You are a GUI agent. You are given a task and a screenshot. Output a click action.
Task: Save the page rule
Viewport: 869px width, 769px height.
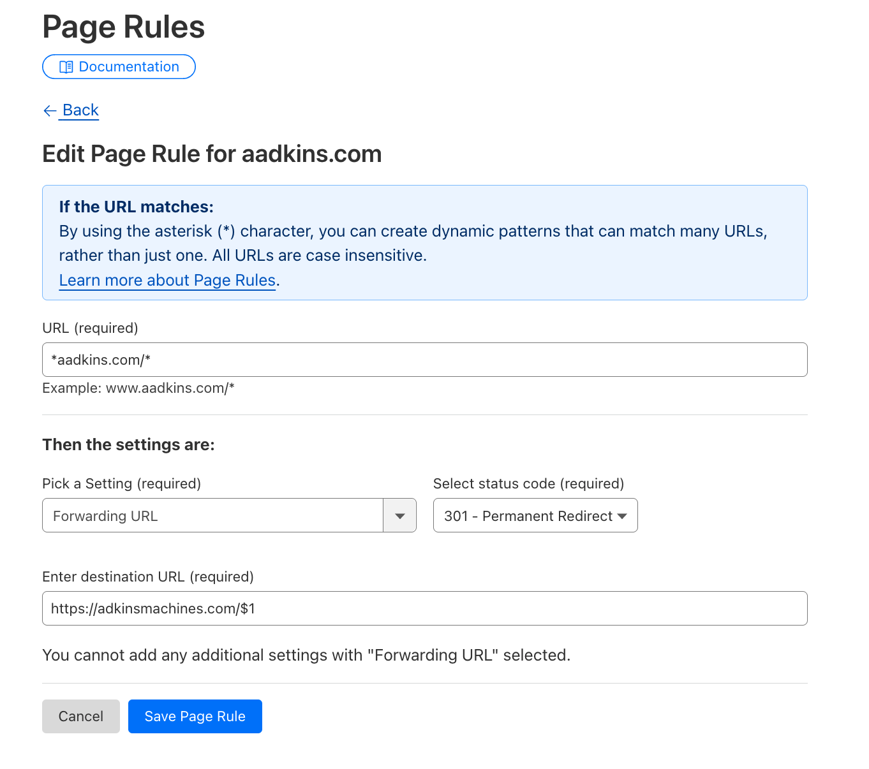pos(195,716)
